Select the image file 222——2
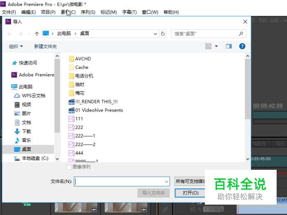 click(x=82, y=144)
